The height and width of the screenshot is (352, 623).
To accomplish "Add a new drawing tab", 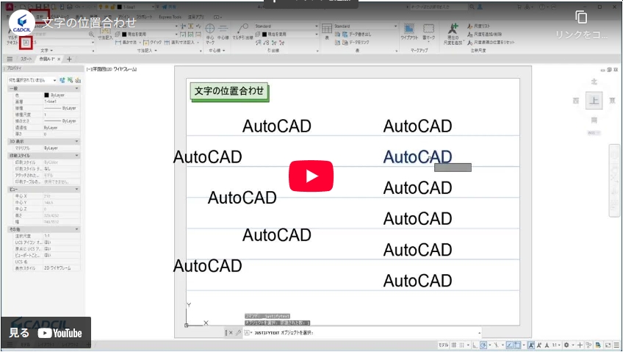I will pyautogui.click(x=69, y=60).
